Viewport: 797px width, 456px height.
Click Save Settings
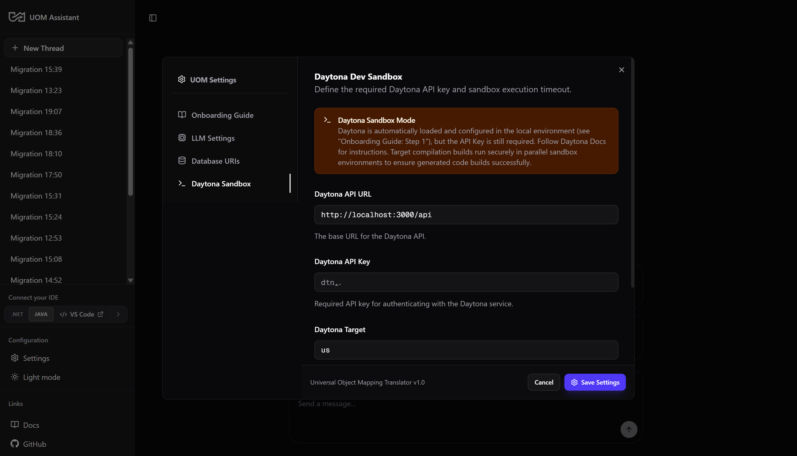tap(595, 382)
